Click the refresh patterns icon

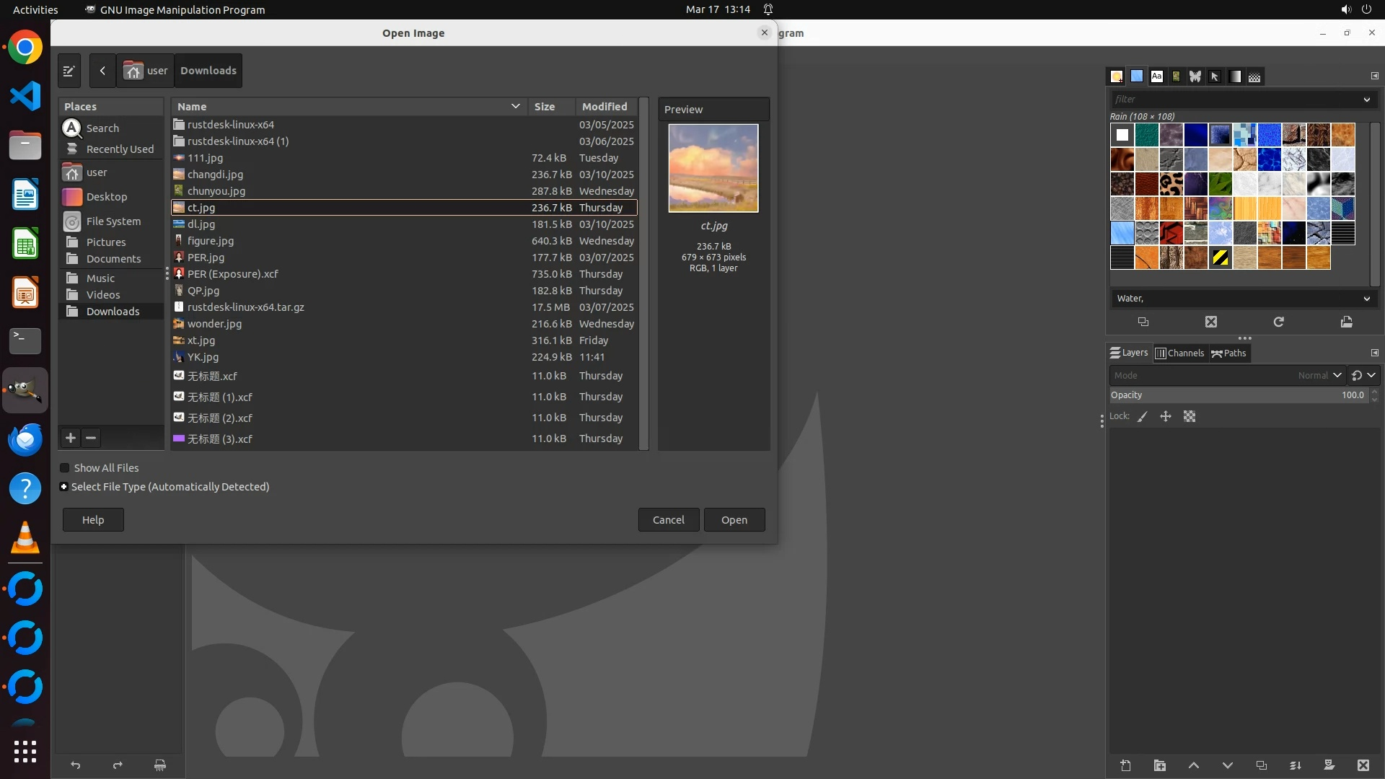tap(1278, 322)
